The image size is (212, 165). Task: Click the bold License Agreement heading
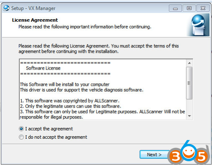coord(35,20)
